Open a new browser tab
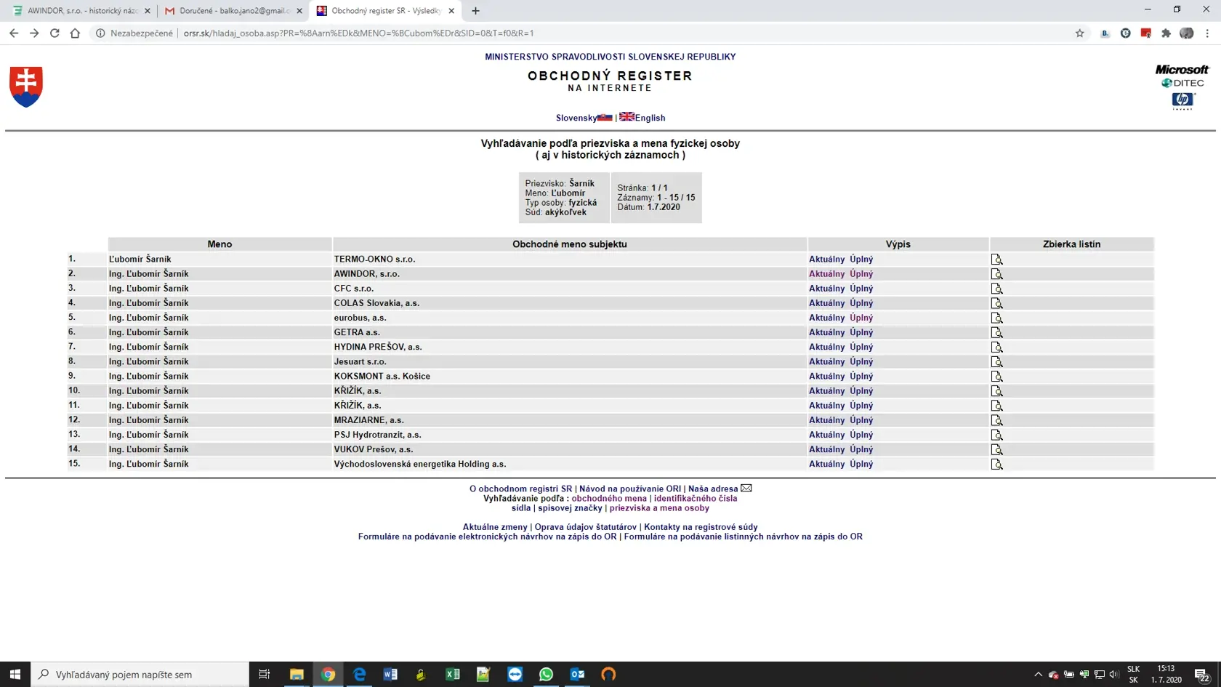The width and height of the screenshot is (1221, 687). [x=475, y=11]
